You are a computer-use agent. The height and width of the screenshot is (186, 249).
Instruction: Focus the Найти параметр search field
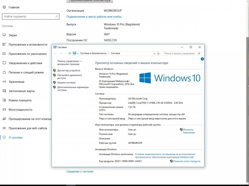coord(31,16)
